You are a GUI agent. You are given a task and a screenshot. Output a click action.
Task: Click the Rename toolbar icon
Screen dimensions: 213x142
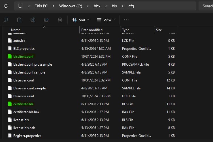tap(33, 20)
